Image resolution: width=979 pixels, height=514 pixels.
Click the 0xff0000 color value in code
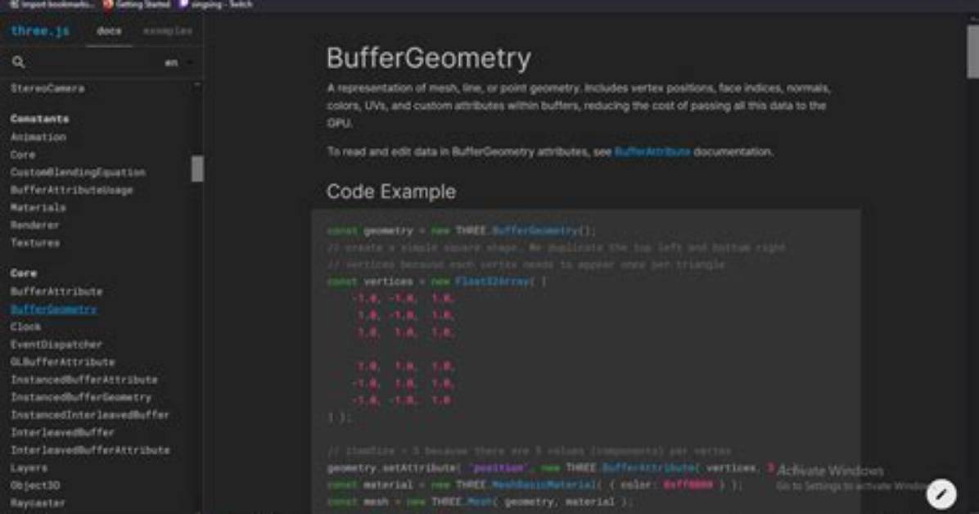(688, 485)
